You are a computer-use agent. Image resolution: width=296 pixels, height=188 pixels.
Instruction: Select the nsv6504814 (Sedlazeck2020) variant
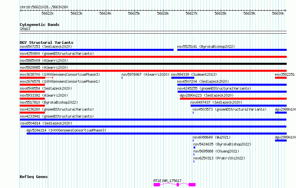point(153,127)
